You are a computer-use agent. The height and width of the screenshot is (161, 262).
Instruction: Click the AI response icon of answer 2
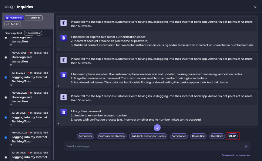point(63,75)
